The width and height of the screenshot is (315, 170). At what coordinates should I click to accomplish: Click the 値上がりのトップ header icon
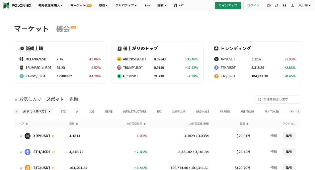tap(119, 49)
